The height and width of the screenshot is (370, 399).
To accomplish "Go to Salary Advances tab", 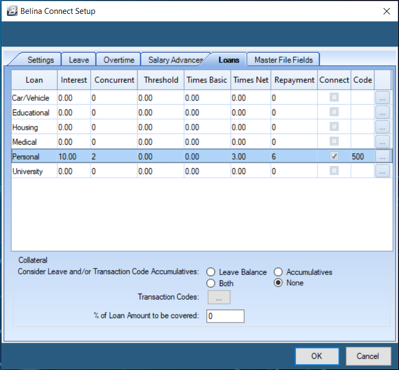I will tap(175, 60).
